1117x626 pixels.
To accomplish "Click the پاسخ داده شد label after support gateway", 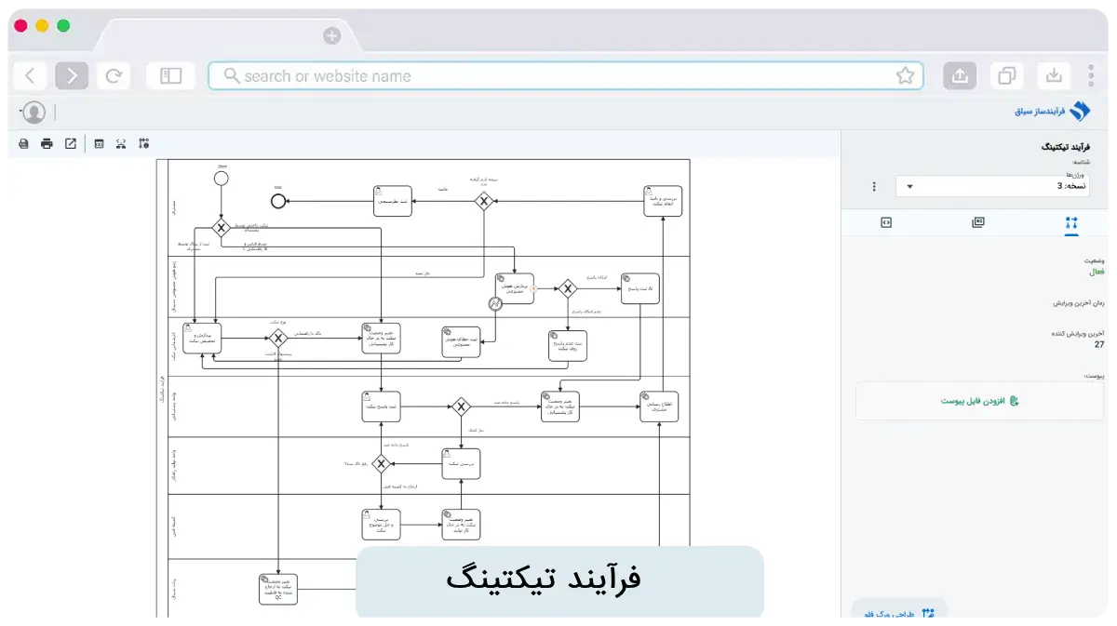I will click(507, 403).
